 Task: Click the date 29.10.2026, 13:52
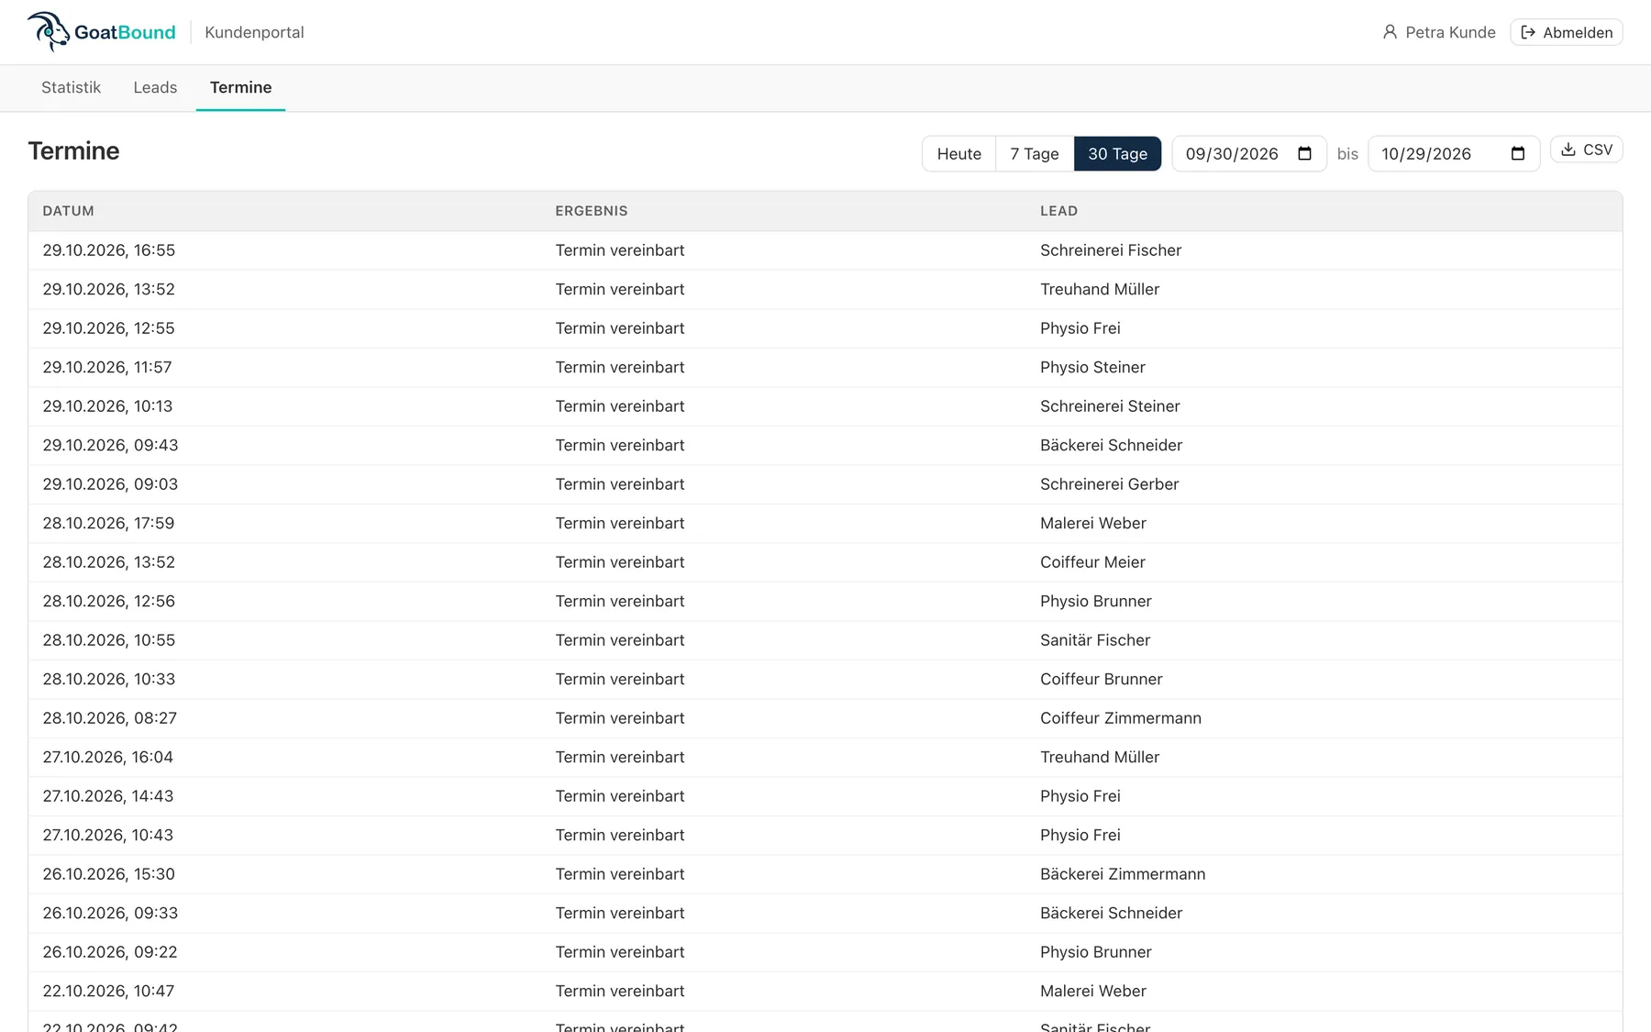click(x=108, y=289)
